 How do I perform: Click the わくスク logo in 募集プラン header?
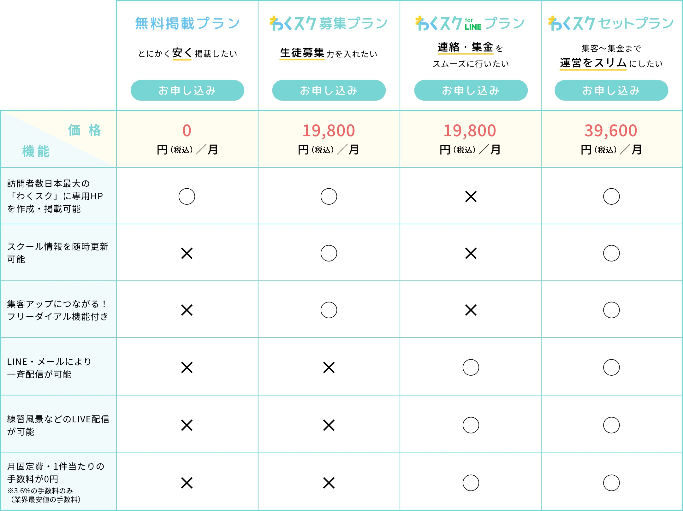(293, 23)
